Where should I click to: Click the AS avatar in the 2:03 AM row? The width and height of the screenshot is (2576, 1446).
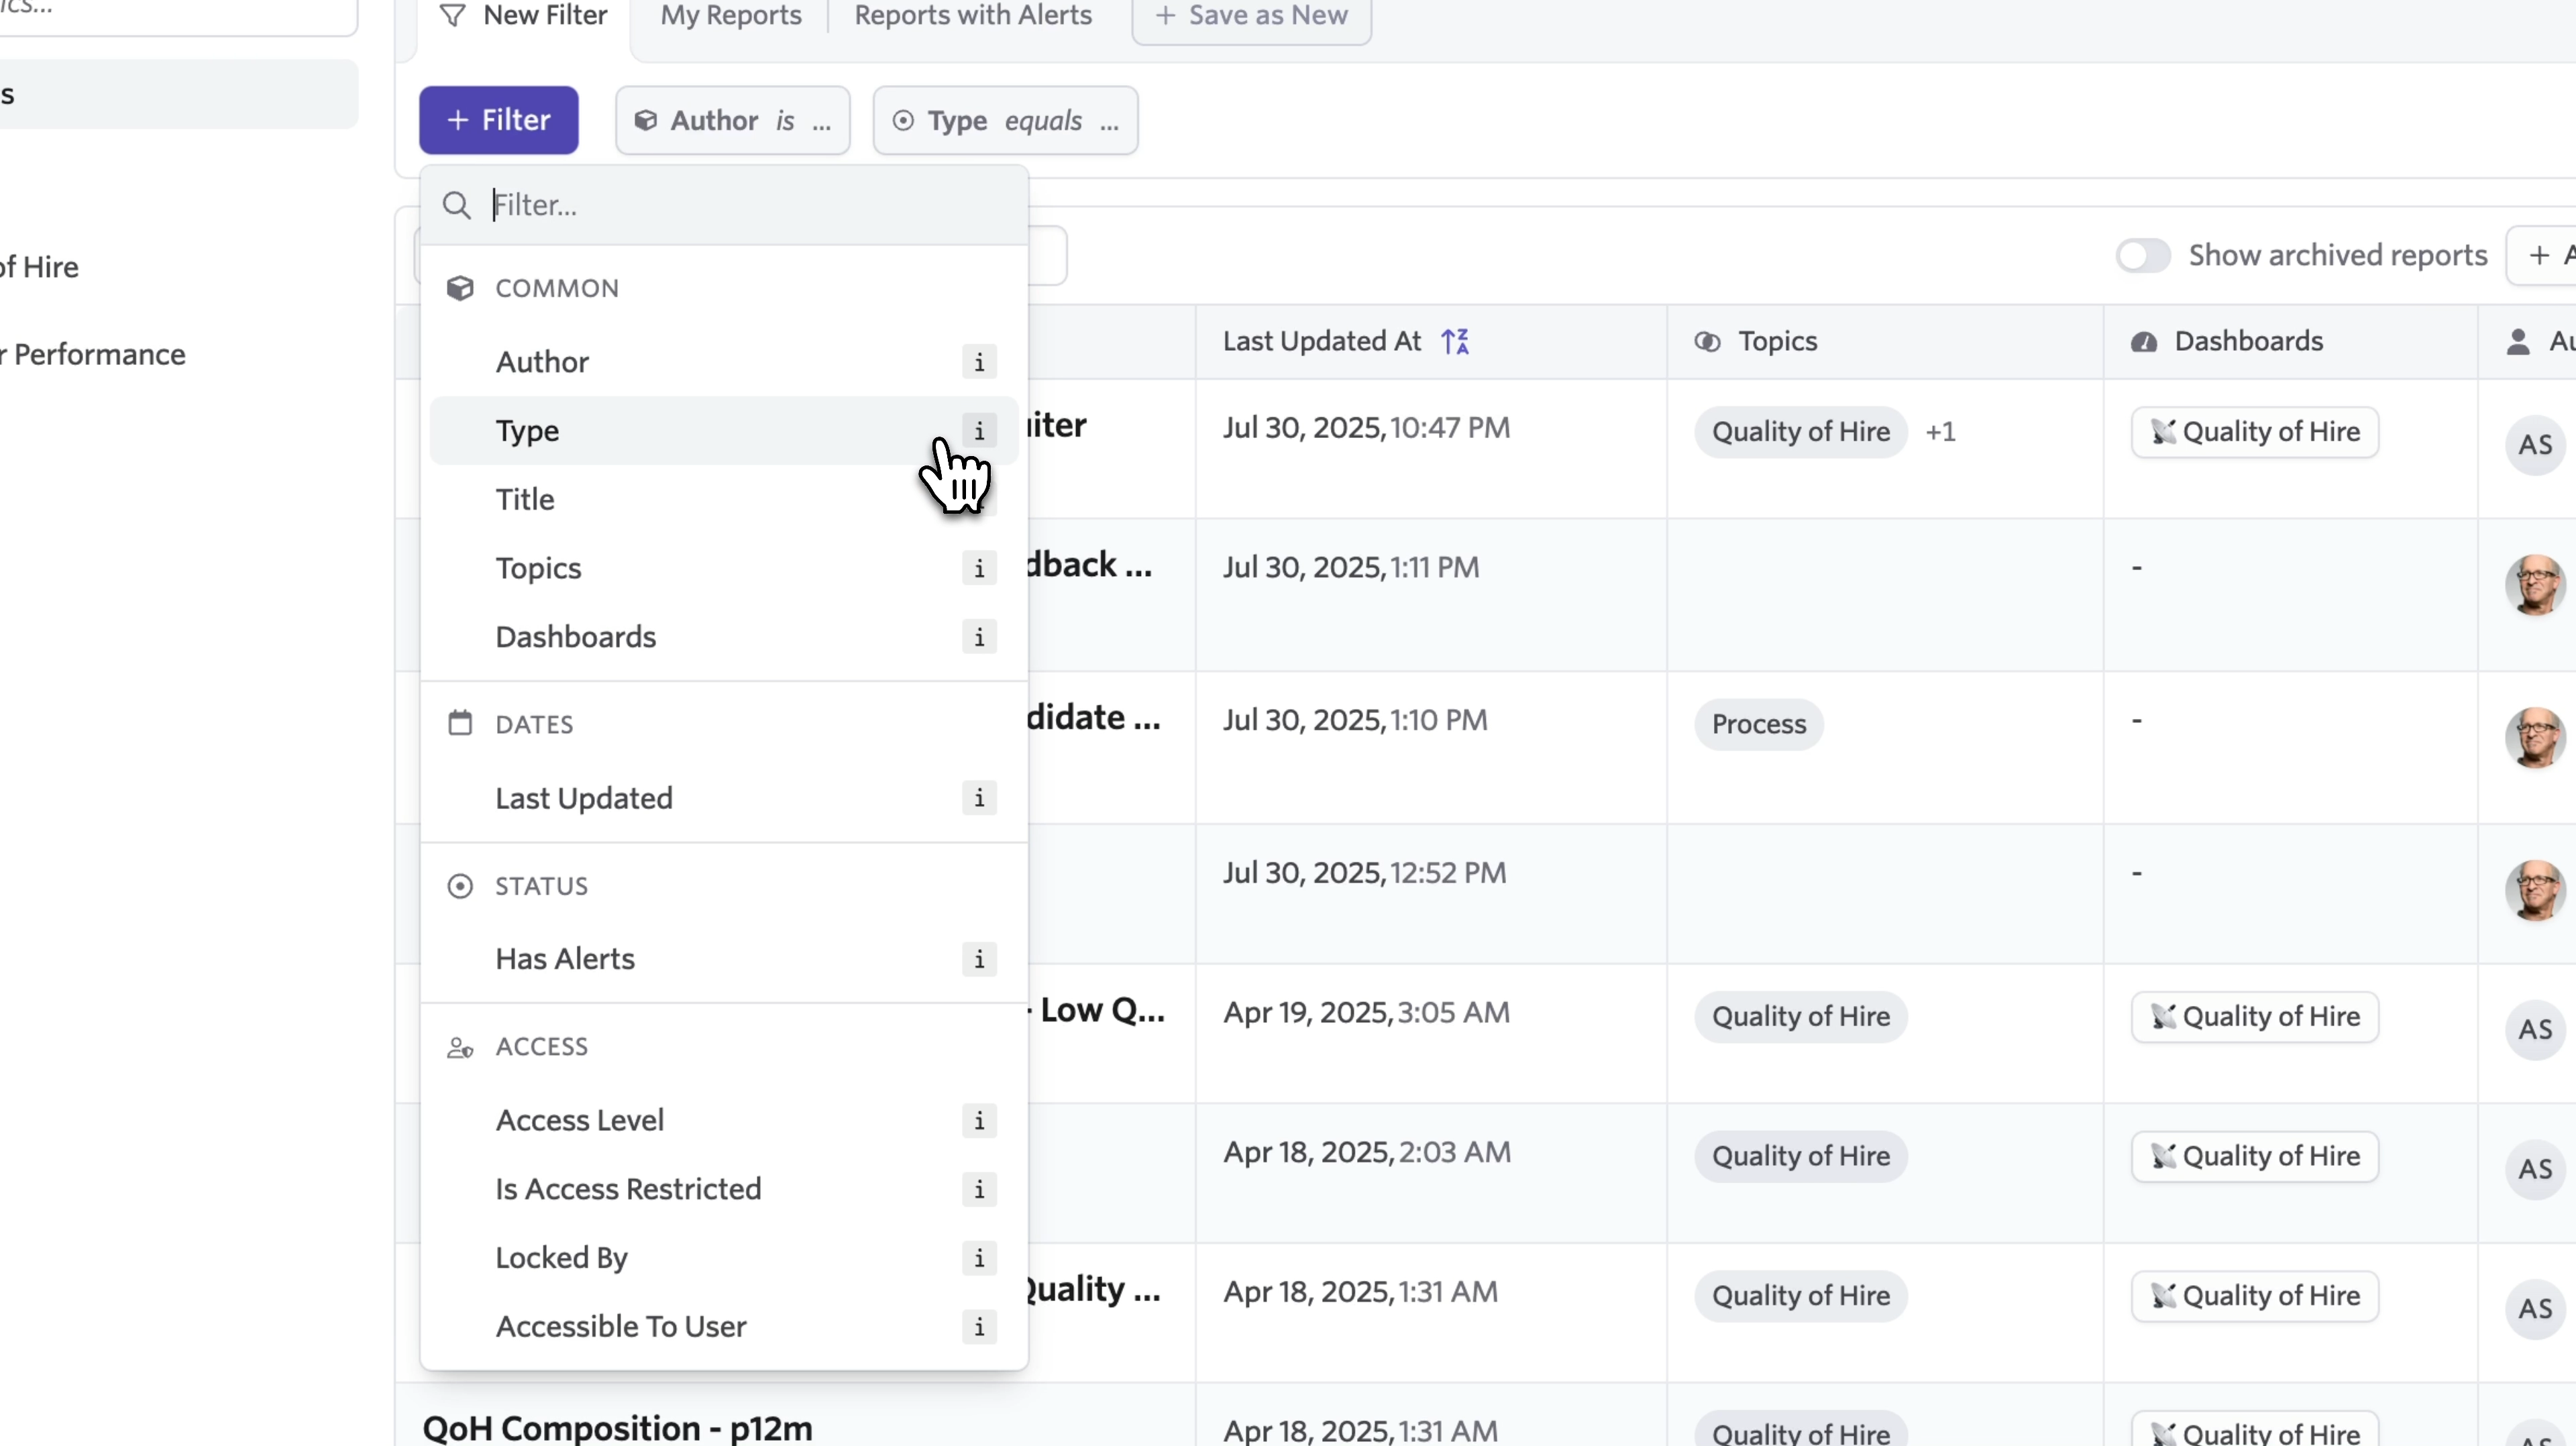click(x=2535, y=1170)
